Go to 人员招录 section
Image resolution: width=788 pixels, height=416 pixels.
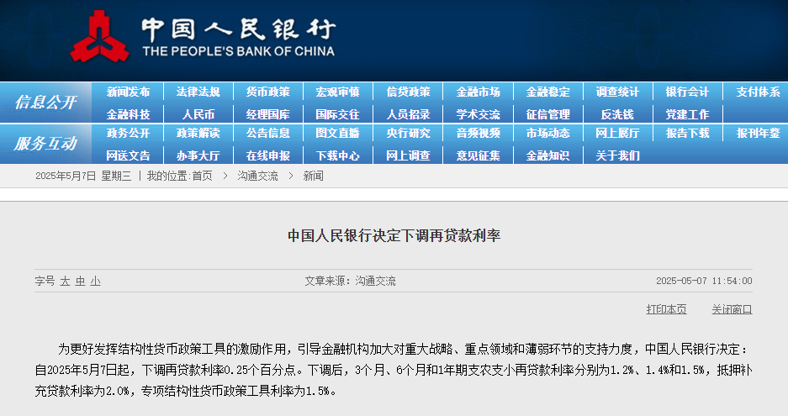[408, 114]
